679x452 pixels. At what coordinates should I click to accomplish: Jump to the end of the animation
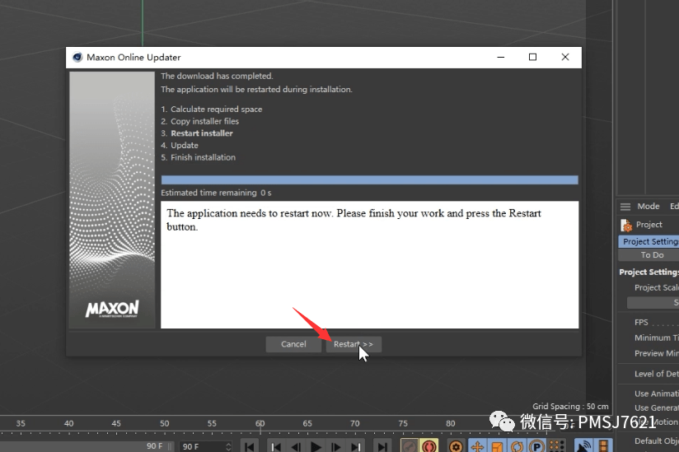(382, 446)
